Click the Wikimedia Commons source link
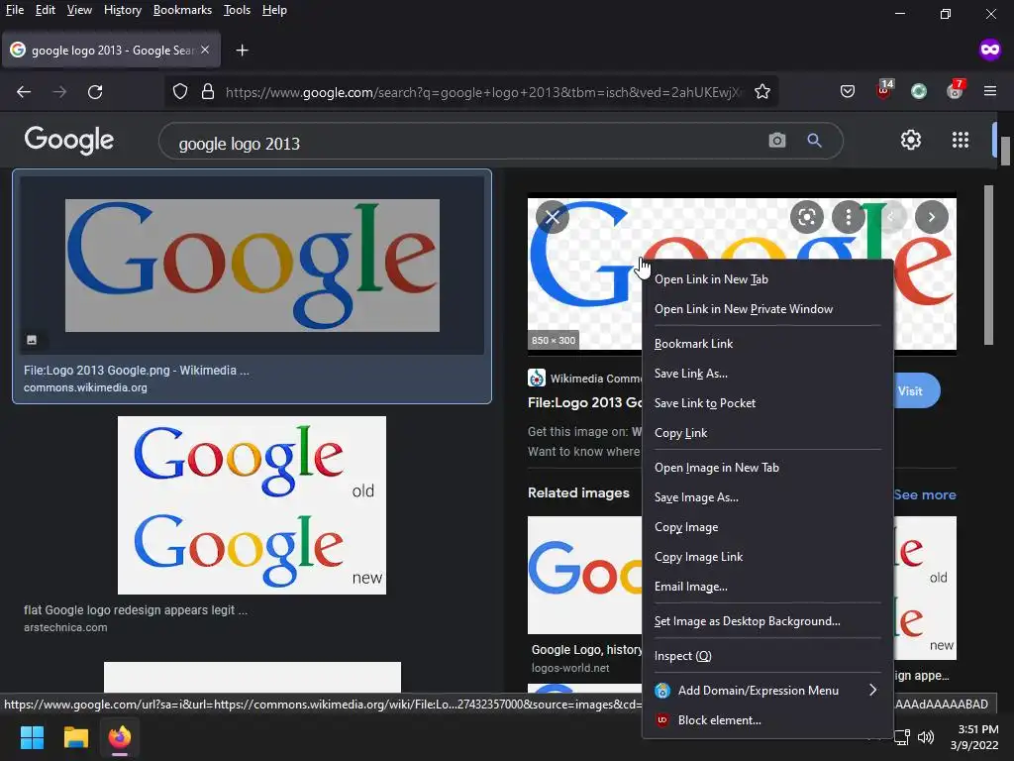Viewport: 1014px width, 761px height. coord(585,379)
